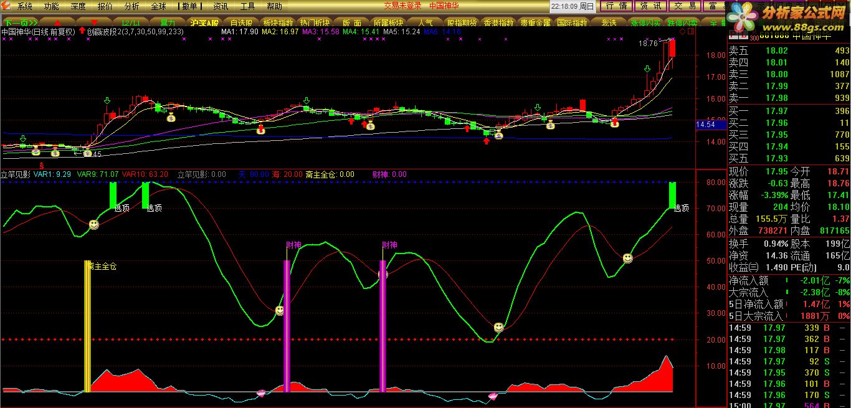This screenshot has height=408, width=851.
Task: Open the 功能 menu
Action: (x=52, y=6)
